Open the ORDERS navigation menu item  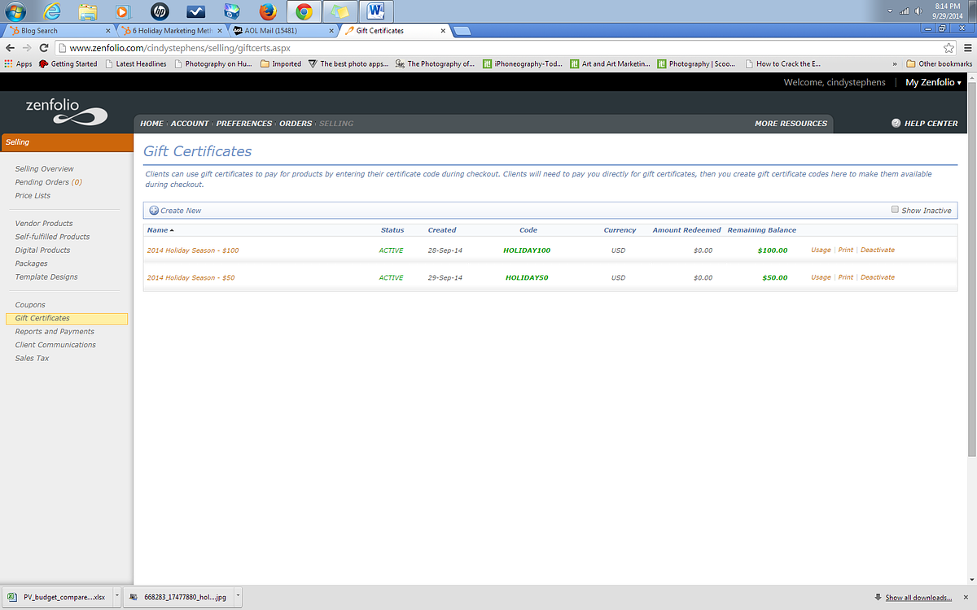(296, 123)
